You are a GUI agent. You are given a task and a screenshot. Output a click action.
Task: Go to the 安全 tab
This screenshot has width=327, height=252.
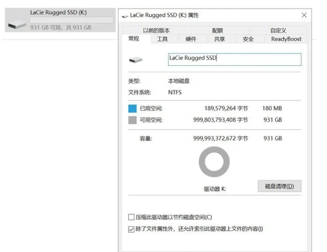[248, 39]
